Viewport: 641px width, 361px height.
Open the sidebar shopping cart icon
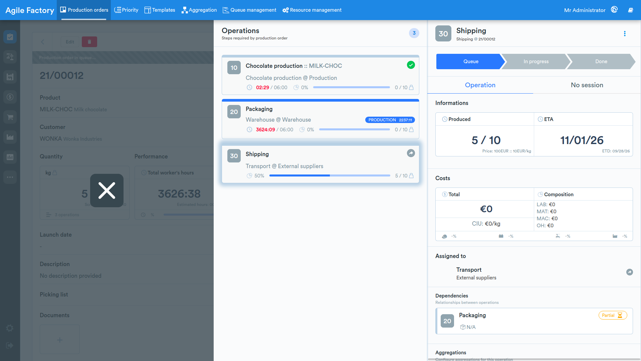point(10,117)
